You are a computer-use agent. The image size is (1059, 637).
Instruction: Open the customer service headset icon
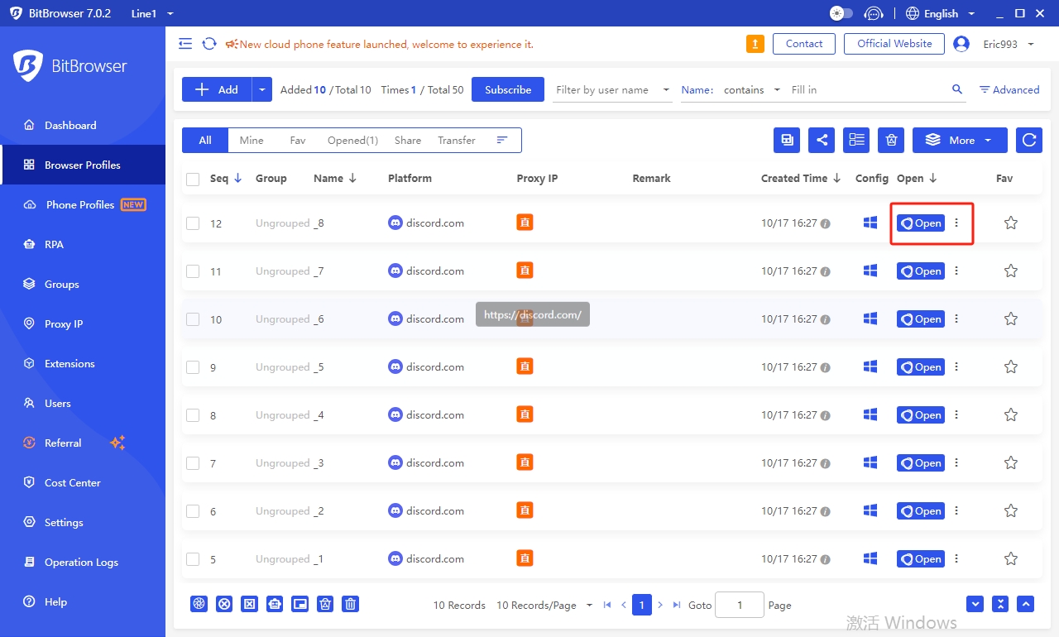point(874,13)
